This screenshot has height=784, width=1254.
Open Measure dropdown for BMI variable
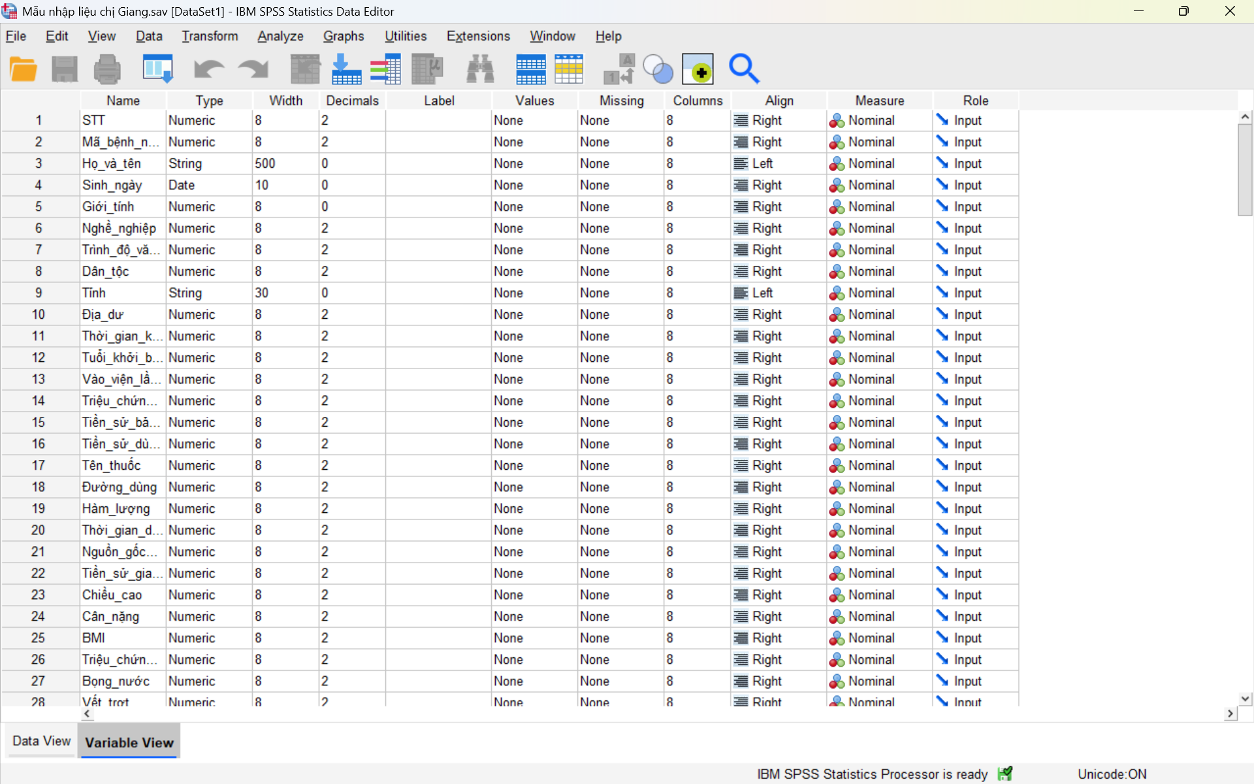click(878, 638)
